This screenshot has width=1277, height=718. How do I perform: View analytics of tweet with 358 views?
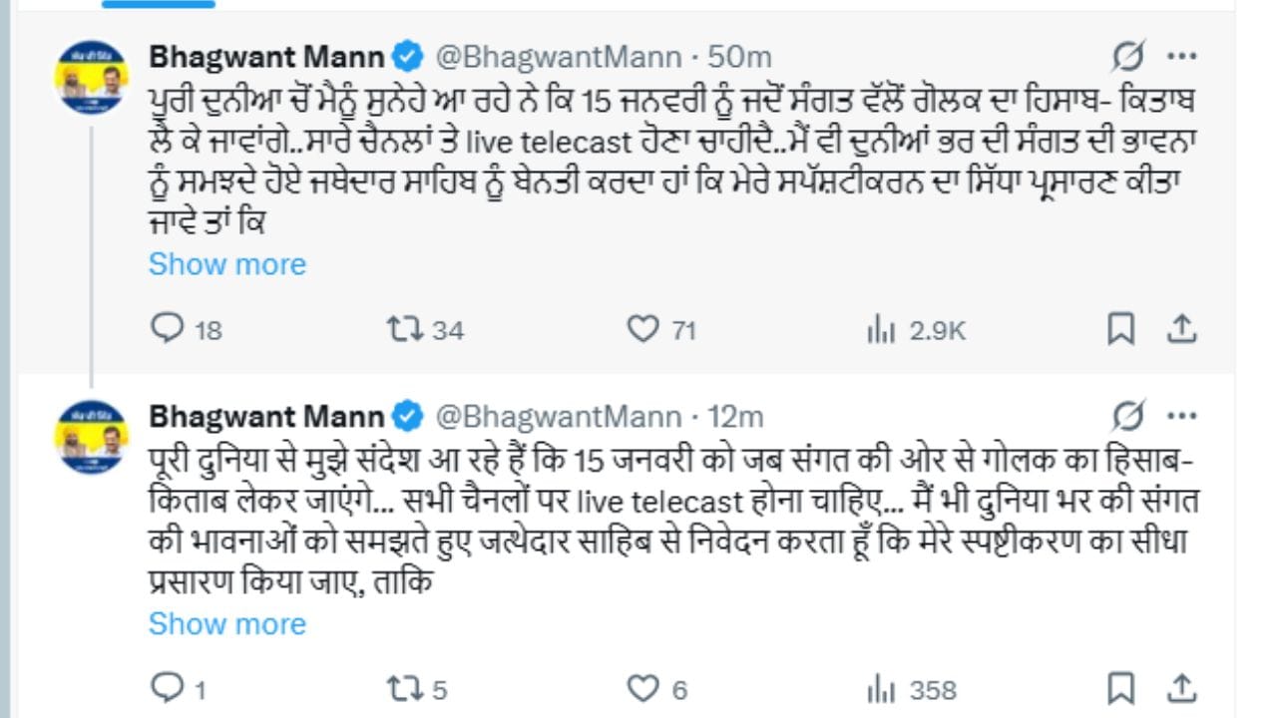click(881, 689)
